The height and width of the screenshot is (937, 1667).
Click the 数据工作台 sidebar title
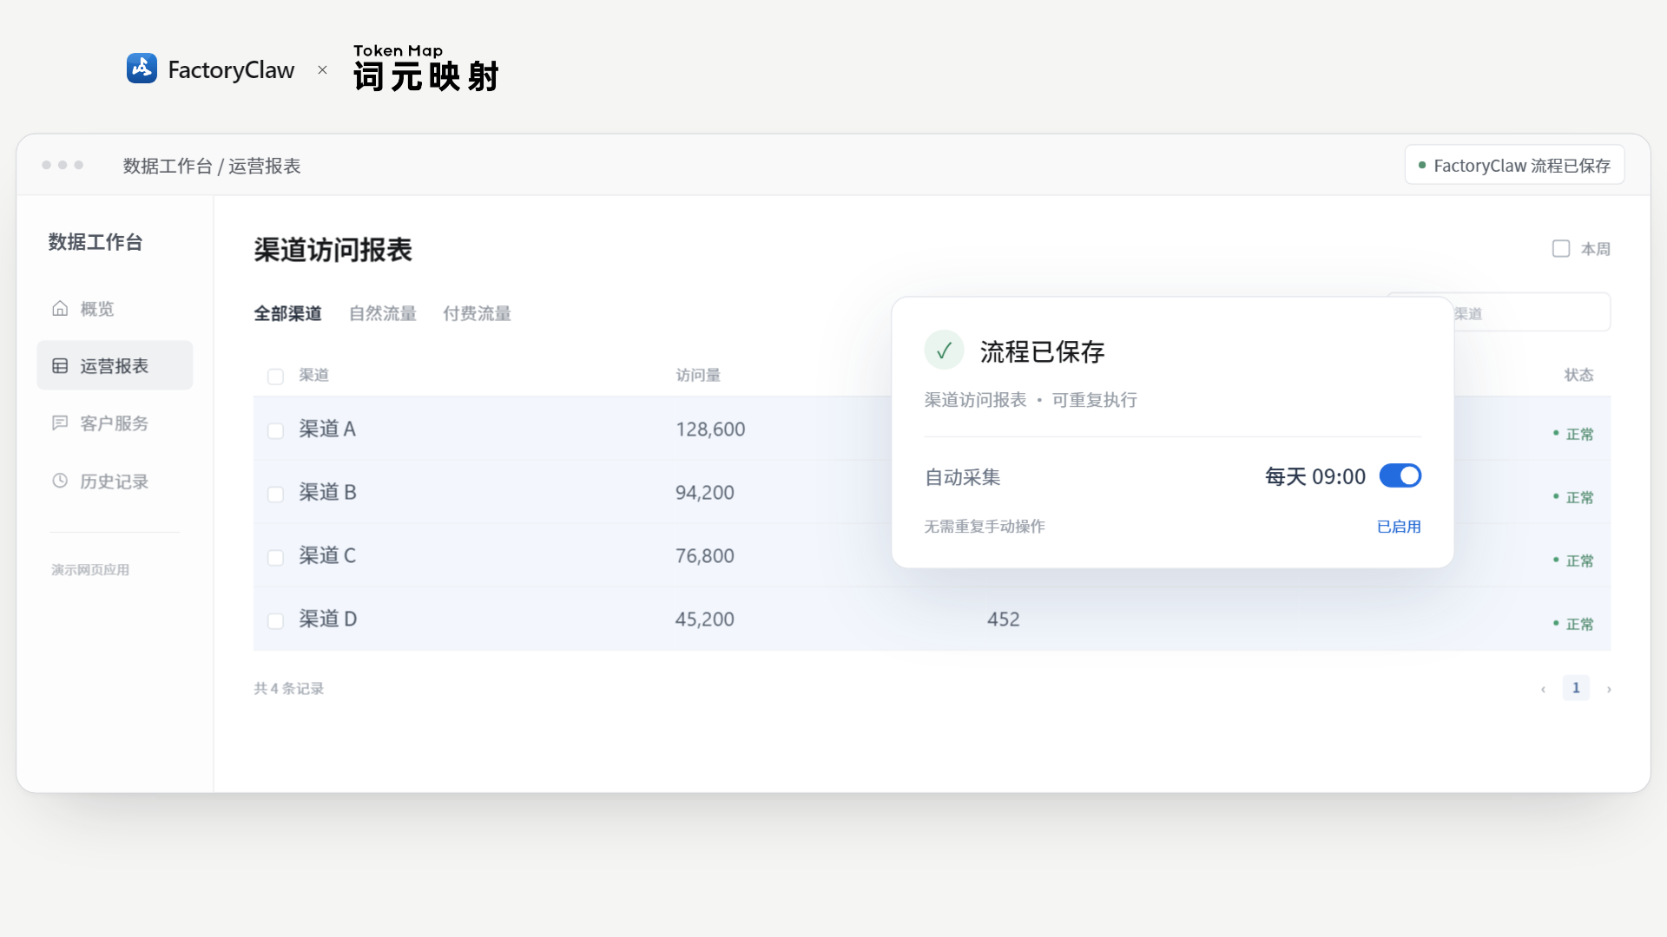pos(96,242)
